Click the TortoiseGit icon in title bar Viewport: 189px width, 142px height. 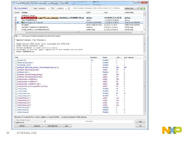[14, 3]
